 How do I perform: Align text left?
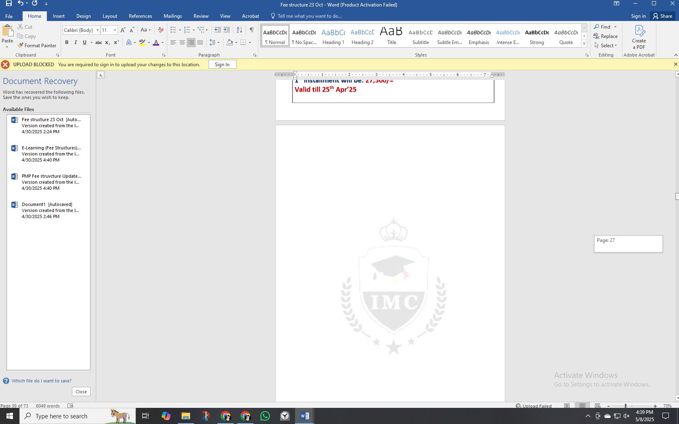[173, 42]
